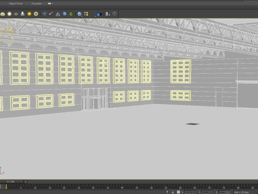Viewport: 258px width, 194px height.
Task: Click the arrow next to the time slider
Action: (25, 182)
